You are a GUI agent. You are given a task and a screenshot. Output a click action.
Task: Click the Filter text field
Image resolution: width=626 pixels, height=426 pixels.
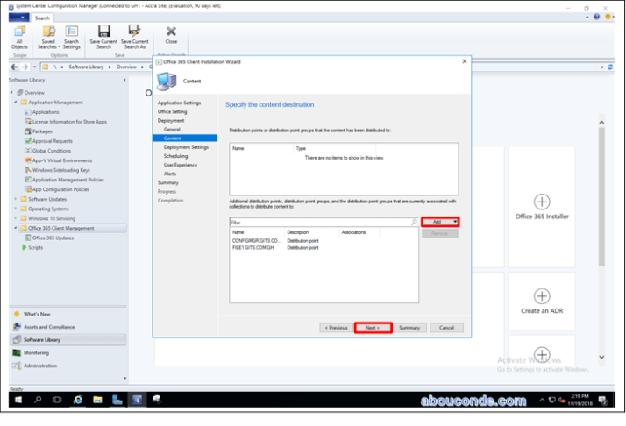coord(320,223)
